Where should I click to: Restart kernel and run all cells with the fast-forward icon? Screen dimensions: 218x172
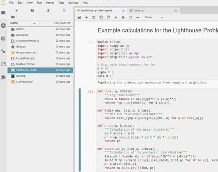[x=138, y=17]
